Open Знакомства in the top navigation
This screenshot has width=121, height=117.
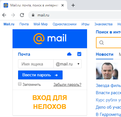click(103, 24)
